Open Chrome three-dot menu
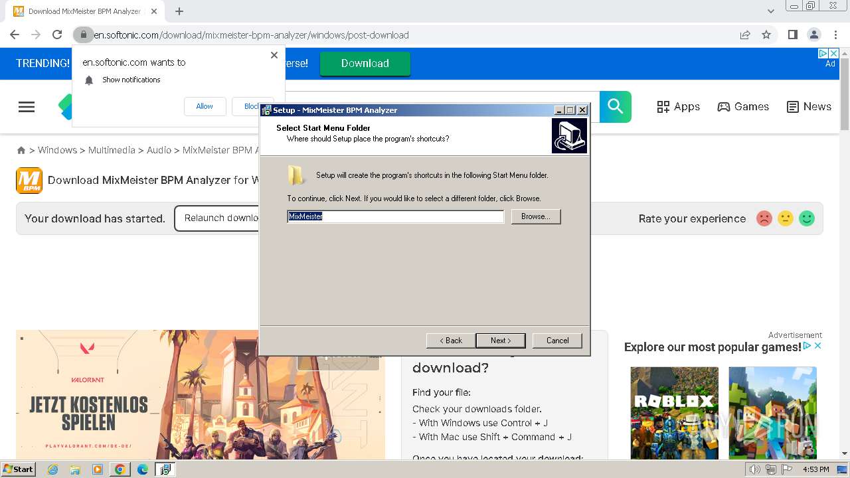850x478 pixels. [x=835, y=35]
